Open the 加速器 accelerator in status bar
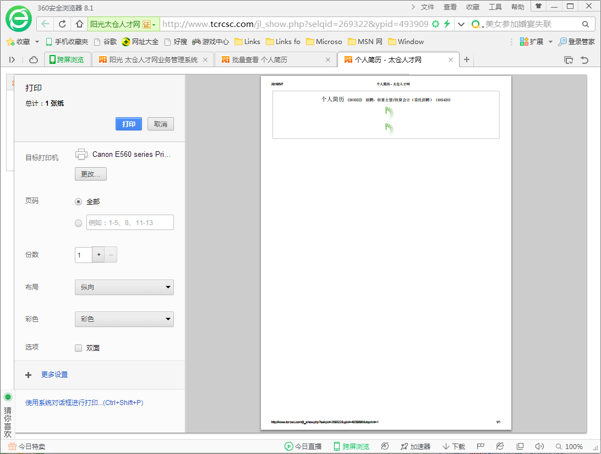Viewport: 601px width, 454px height. pyautogui.click(x=416, y=446)
